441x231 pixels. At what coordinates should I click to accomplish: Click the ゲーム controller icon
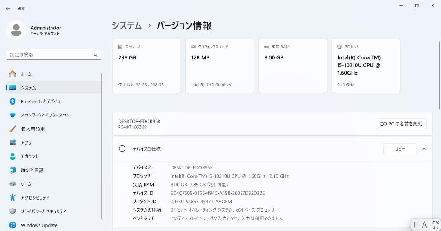tap(13, 184)
